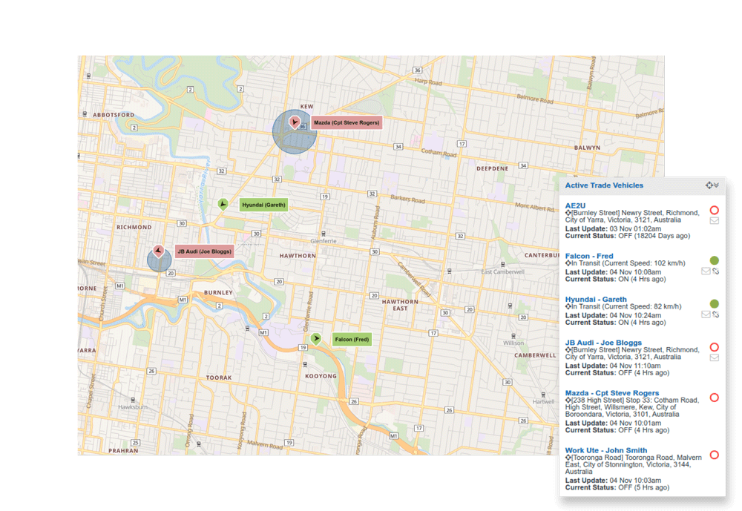Click the TOORAK suburb label on map
Viewport: 742px width, 511px height.
pyautogui.click(x=219, y=378)
